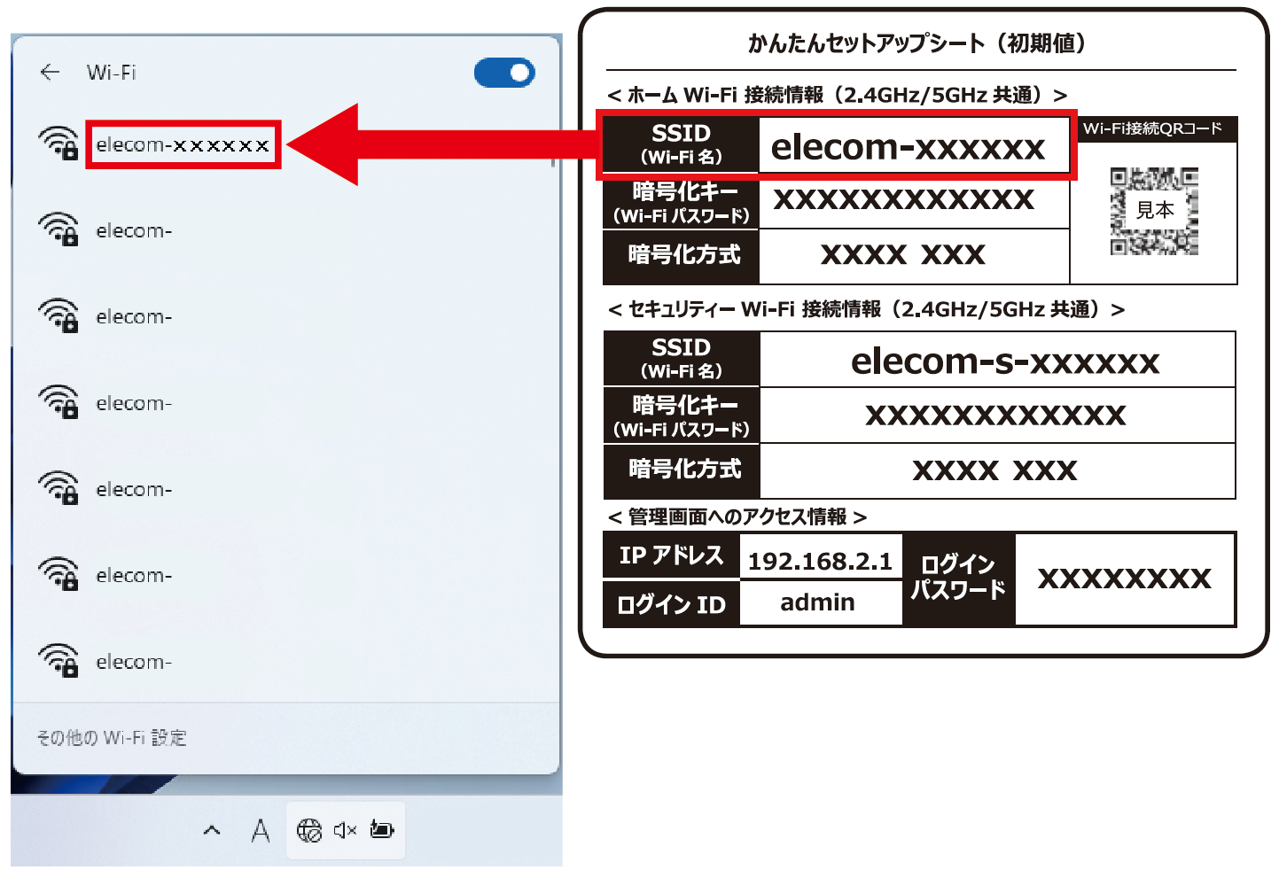1279x870 pixels.
Task: Select the elecom-xxxxxx network in Wi-Fi list
Action: (x=183, y=144)
